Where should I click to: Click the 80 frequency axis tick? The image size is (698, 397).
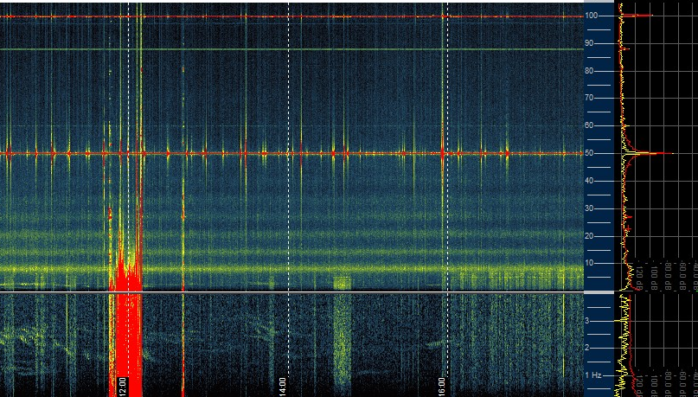592,71
